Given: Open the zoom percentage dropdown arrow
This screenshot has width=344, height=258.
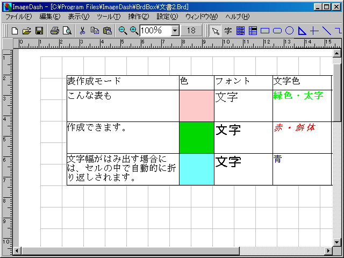Looking at the screenshot, I should (175, 31).
